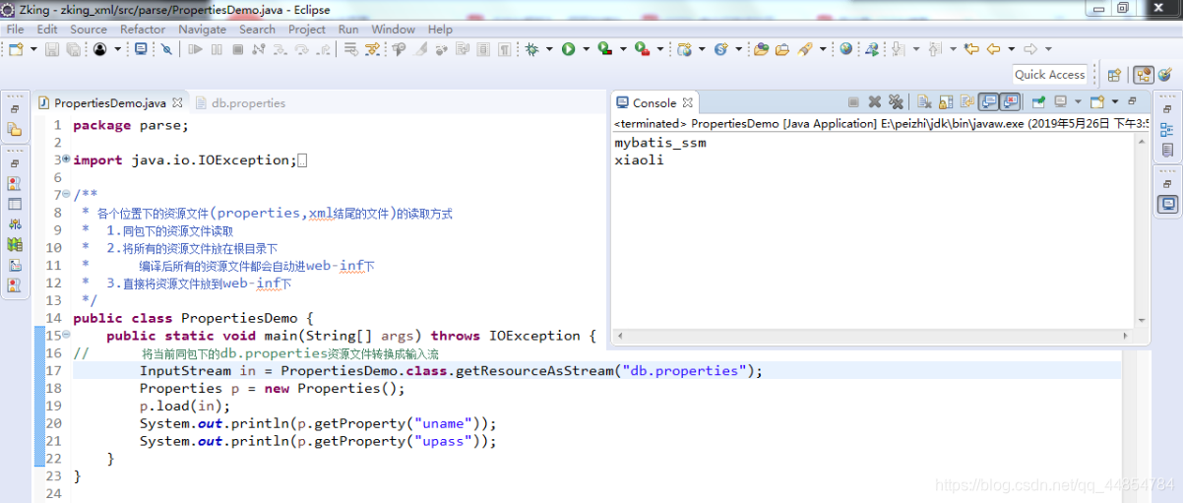Click the Open Type icon
The image size is (1184, 503).
(x=760, y=49)
